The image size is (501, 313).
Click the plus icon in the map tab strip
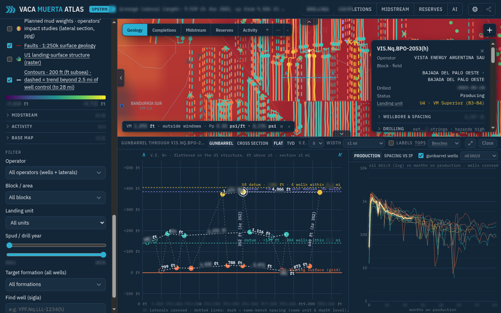pyautogui.click(x=267, y=30)
